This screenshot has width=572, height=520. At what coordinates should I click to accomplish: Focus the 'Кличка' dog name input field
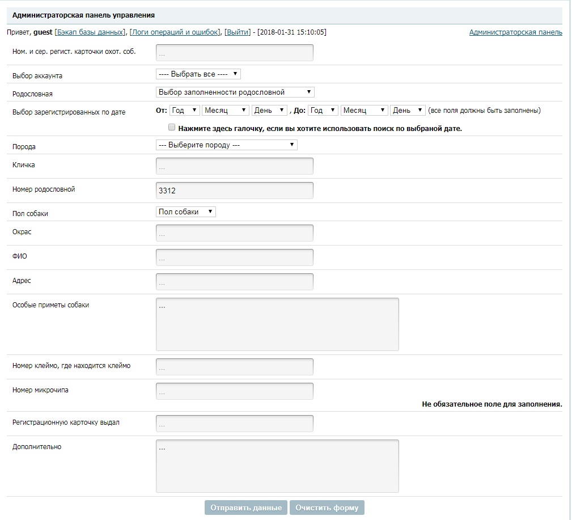click(x=234, y=166)
